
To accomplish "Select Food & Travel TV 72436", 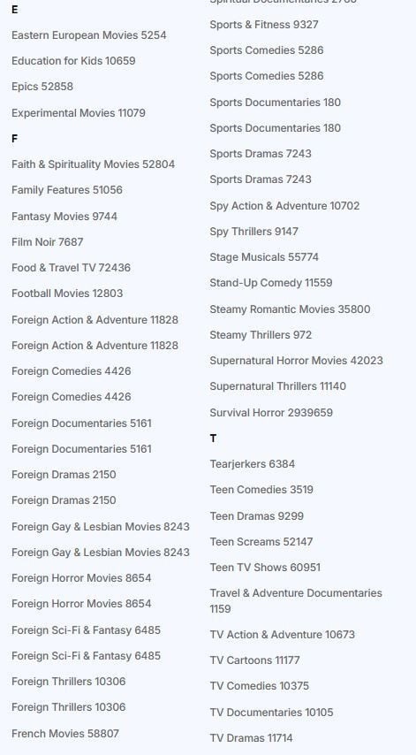I will coord(71,267).
